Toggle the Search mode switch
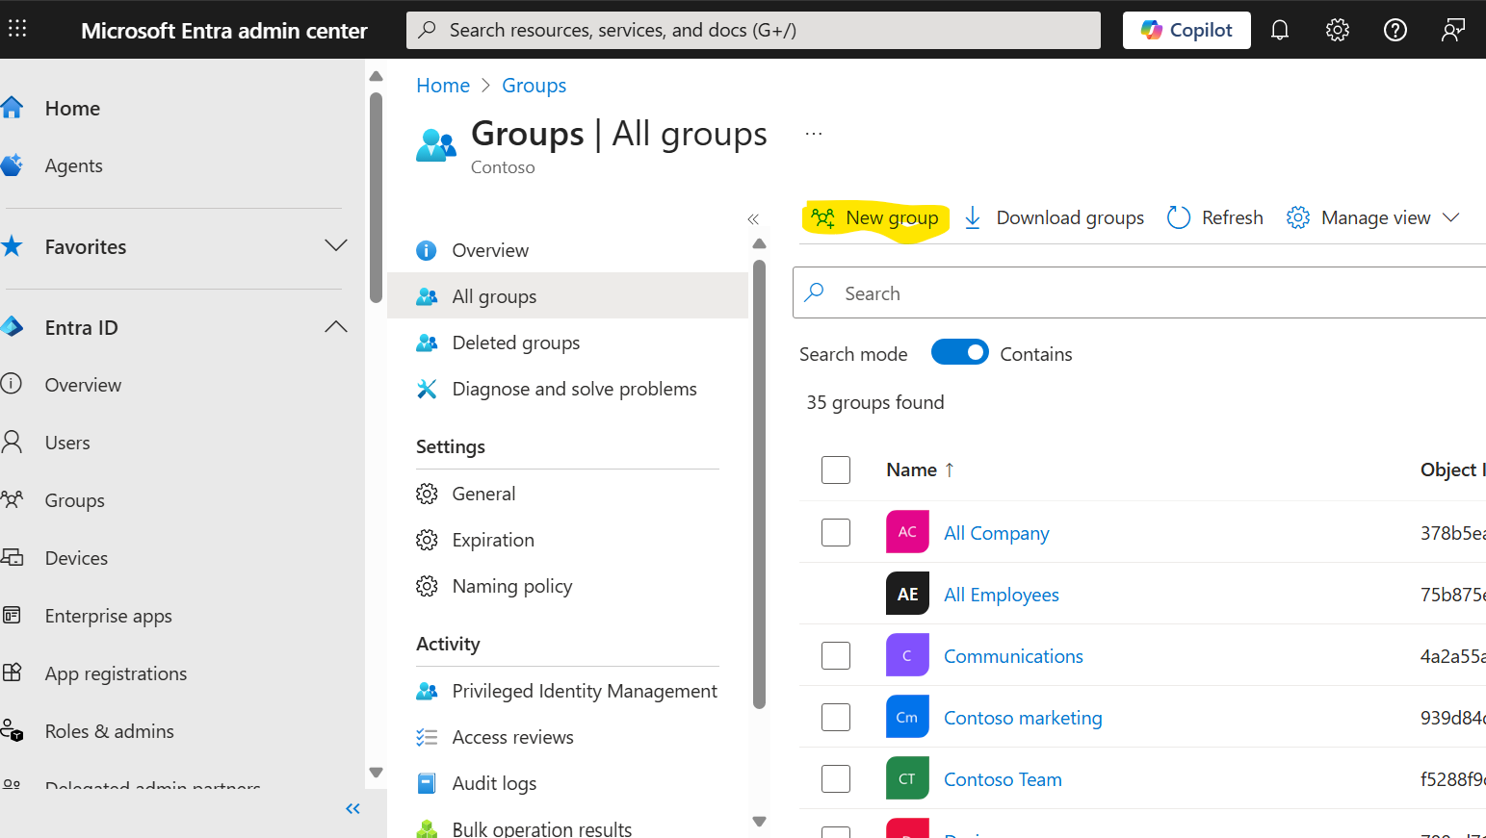 [959, 352]
